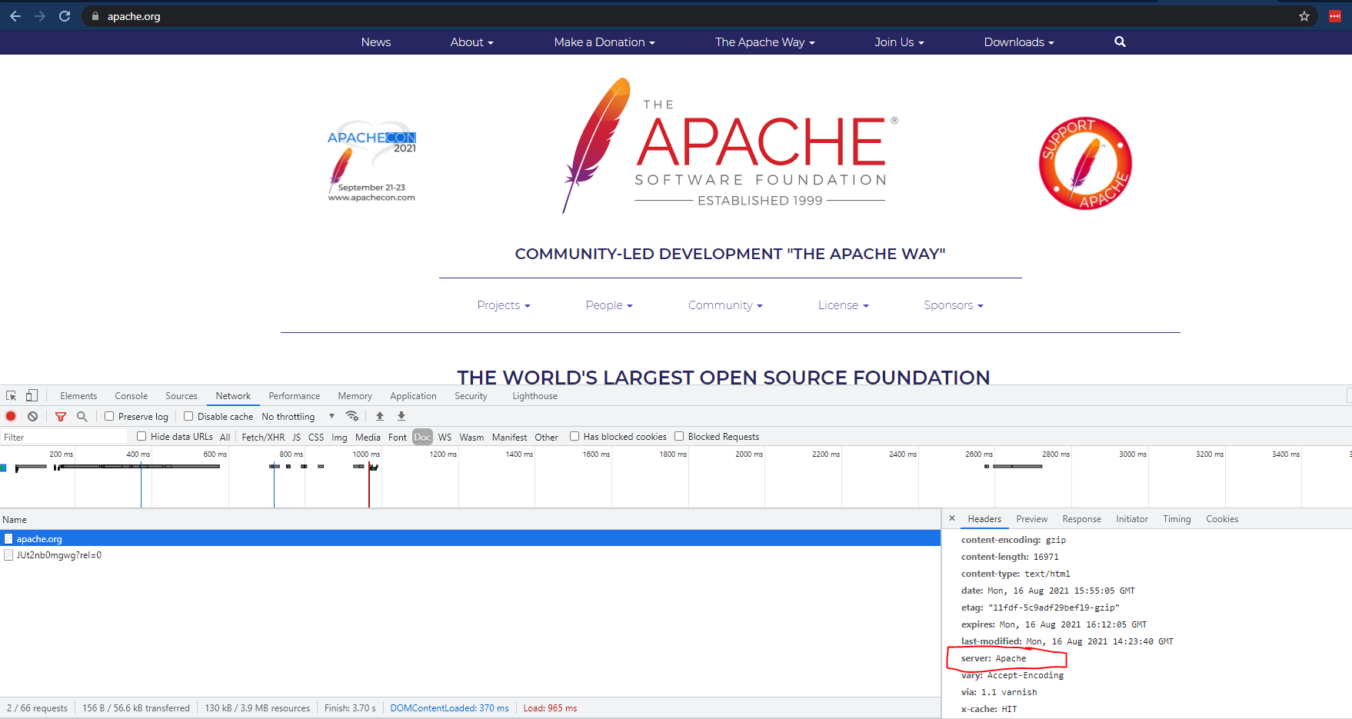Viewport: 1352px width, 719px height.
Task: Select the All request type filter
Action: click(225, 437)
